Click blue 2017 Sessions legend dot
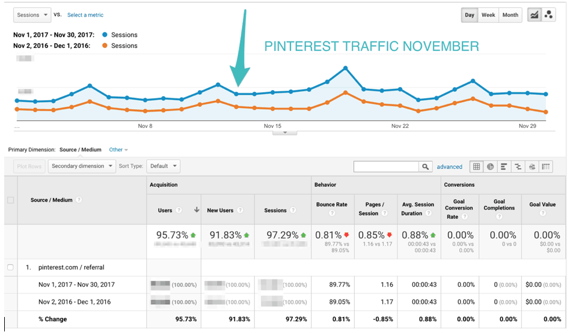Image resolution: width=570 pixels, height=332 pixels. [x=105, y=35]
